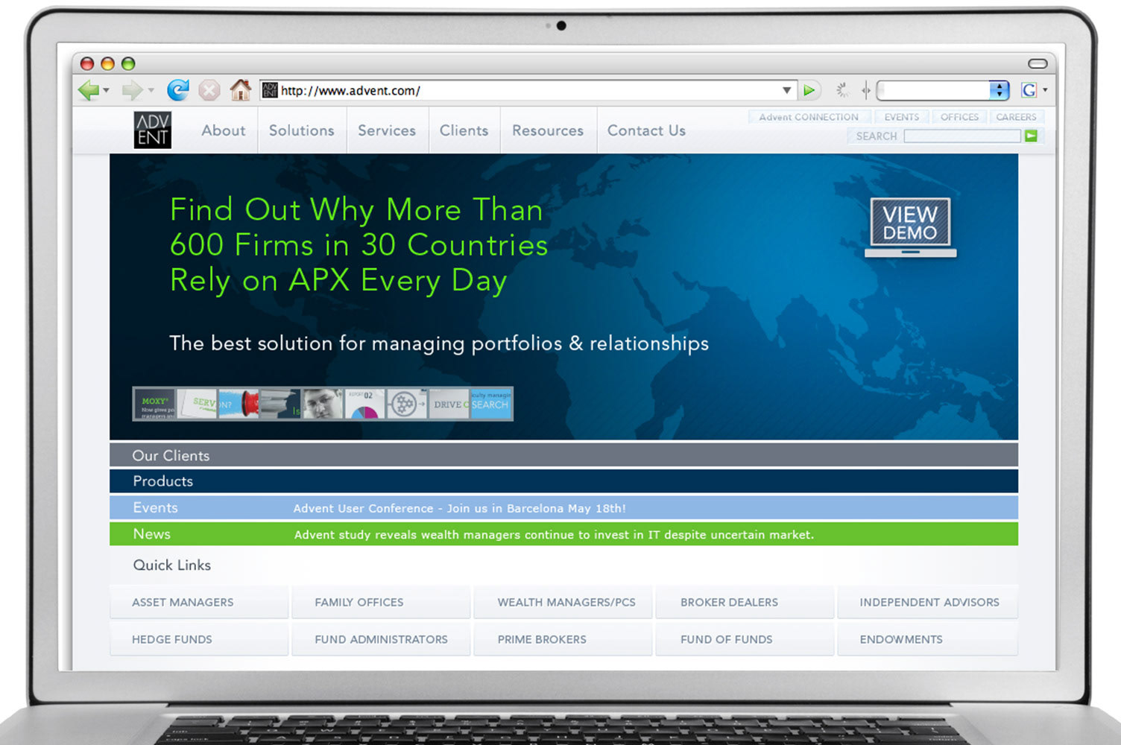Select the DRIVE banner thumbnail
1121x745 pixels.
click(x=449, y=404)
